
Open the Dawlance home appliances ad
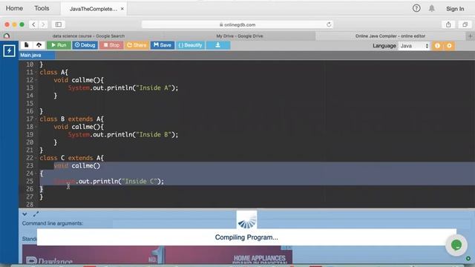coord(157,254)
